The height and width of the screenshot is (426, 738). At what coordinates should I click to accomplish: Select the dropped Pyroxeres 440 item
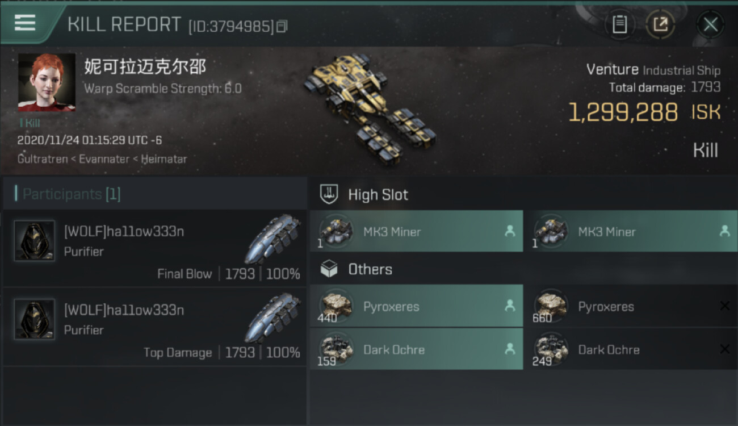pos(416,306)
